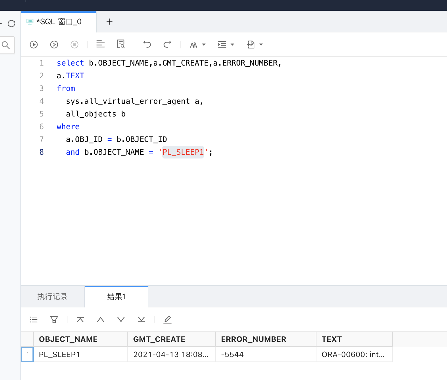Viewport: 447px width, 380px height.
Task: Redo the last edit
Action: tap(167, 44)
